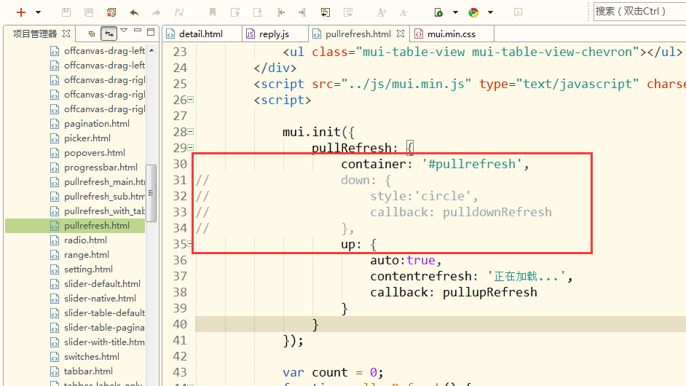
Task: Close the pullrefresh.html tab
Action: 401,34
